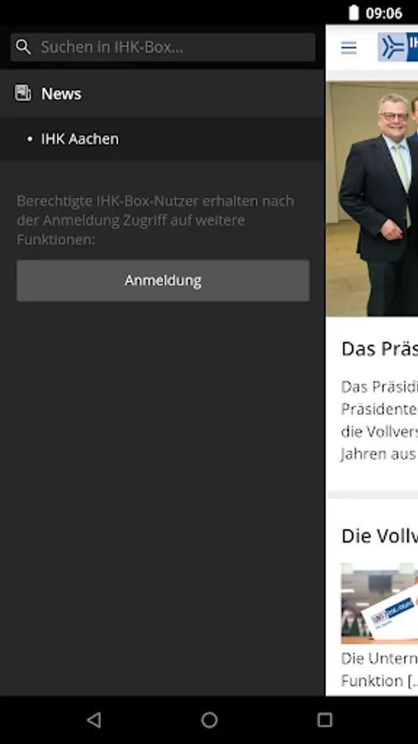Tap the search magnifier icon
Image resolution: width=418 pixels, height=744 pixels.
click(23, 47)
